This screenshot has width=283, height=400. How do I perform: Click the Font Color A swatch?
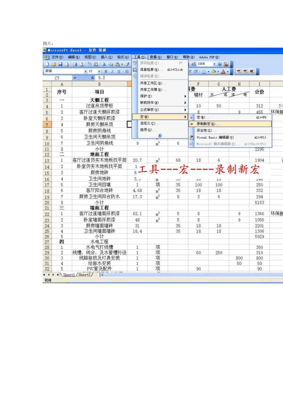click(223, 71)
